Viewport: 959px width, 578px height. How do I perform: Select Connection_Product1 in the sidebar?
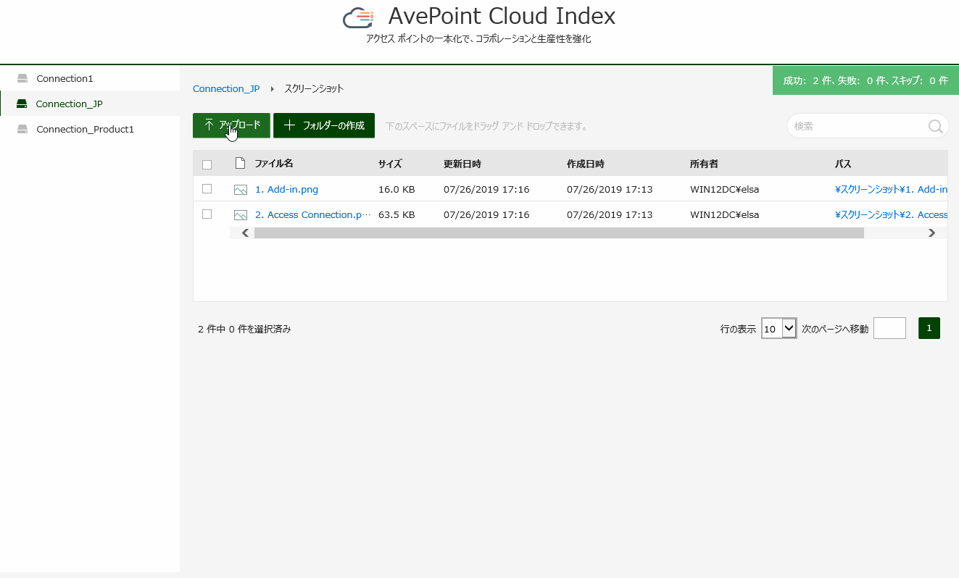(90, 129)
